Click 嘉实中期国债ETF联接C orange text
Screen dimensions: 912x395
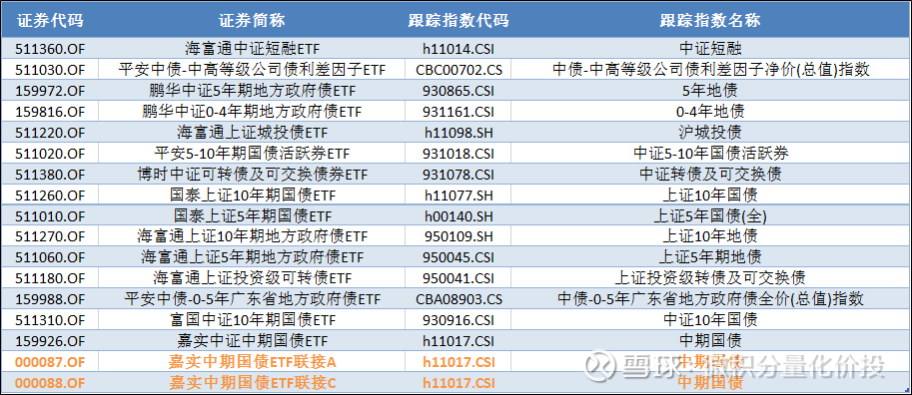click(252, 383)
